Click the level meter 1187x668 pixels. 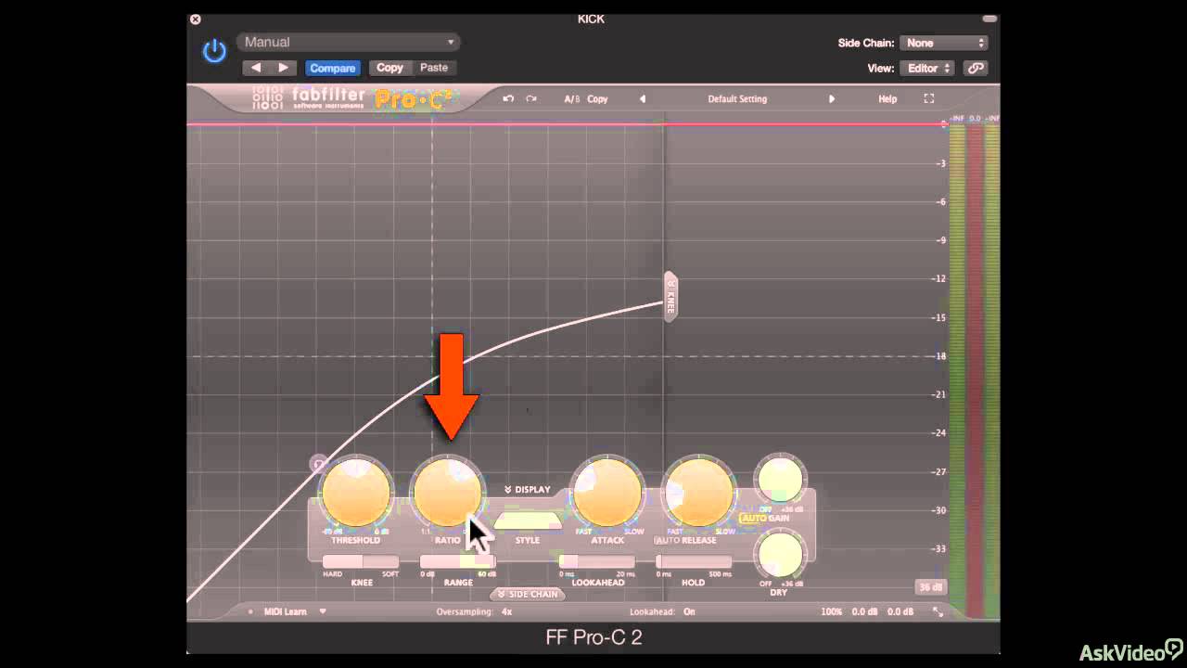tap(974, 369)
